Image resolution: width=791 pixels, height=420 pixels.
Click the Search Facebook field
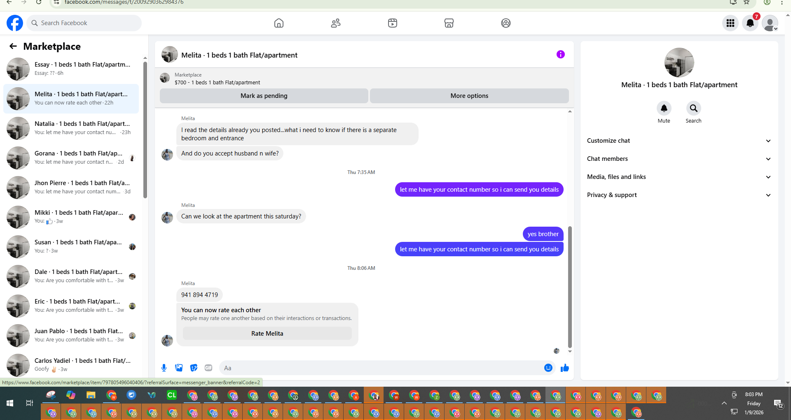tap(84, 23)
